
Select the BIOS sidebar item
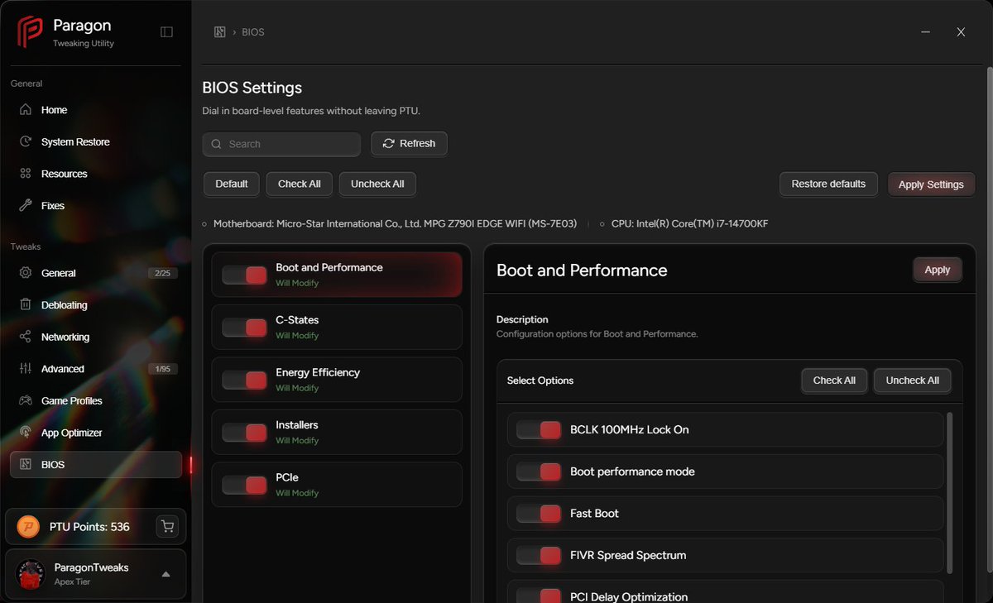96,465
